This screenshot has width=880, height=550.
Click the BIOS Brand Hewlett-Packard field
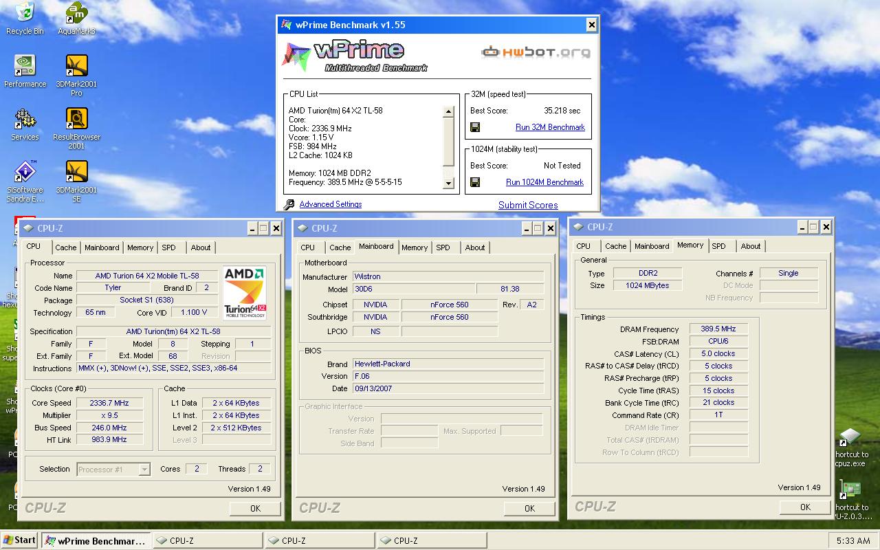(448, 364)
